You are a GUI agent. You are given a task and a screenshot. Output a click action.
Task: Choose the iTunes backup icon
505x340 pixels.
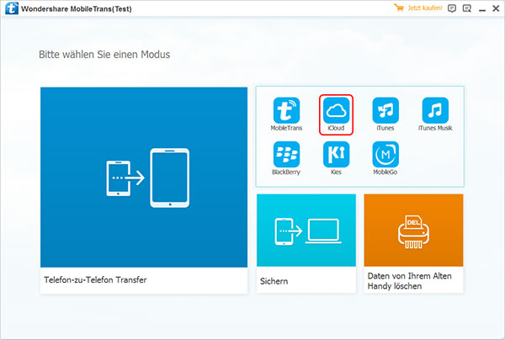385,110
